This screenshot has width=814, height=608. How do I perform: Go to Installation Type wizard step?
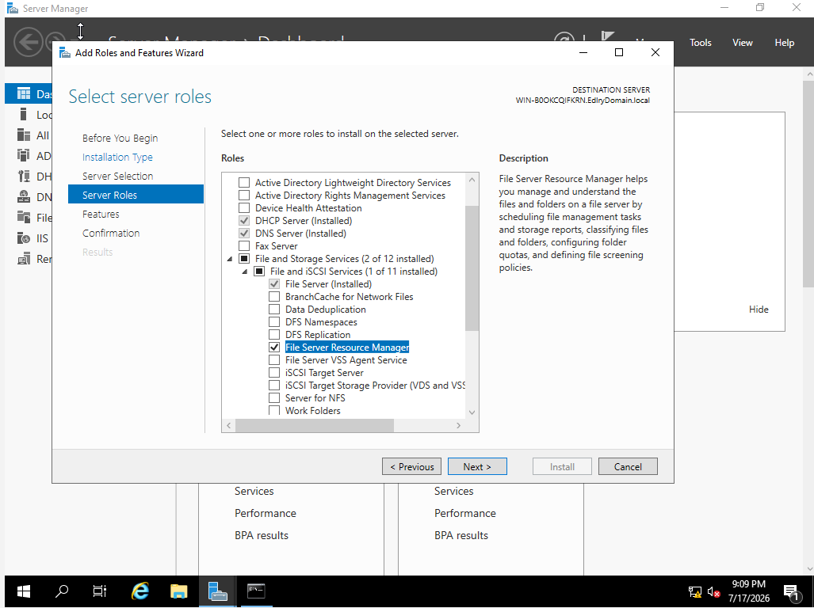117,157
